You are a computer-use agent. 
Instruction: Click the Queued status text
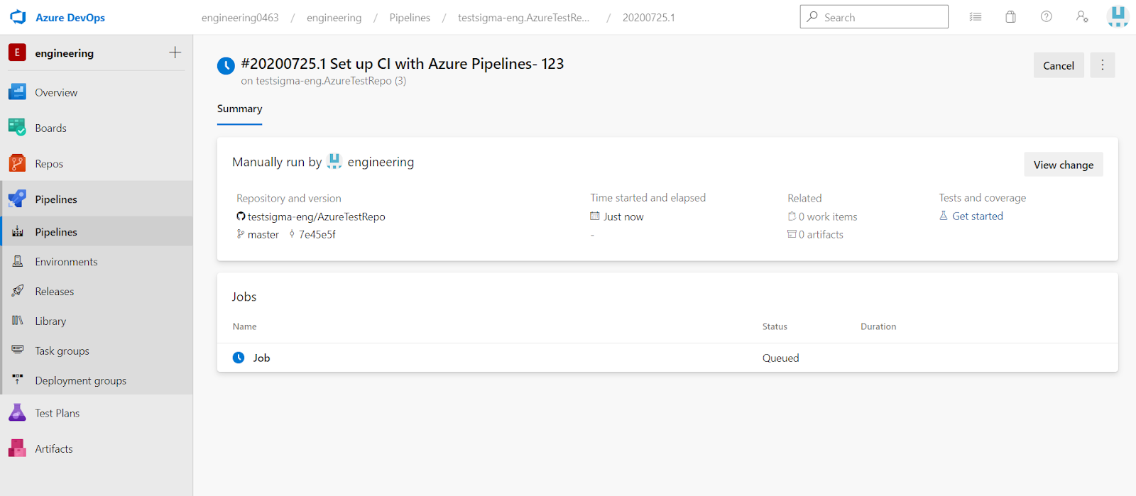click(781, 358)
